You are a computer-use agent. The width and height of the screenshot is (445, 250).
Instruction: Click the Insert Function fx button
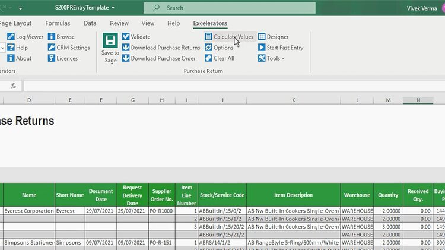click(x=13, y=86)
